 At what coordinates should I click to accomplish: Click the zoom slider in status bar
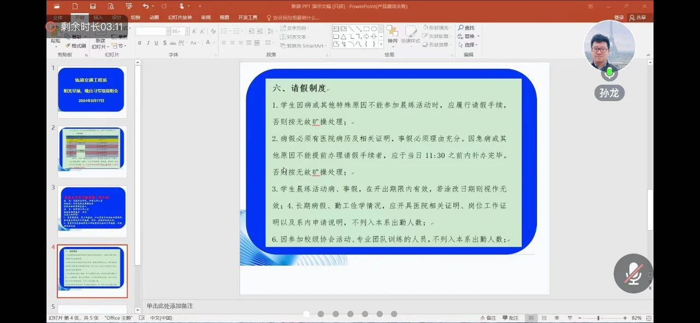click(x=598, y=318)
